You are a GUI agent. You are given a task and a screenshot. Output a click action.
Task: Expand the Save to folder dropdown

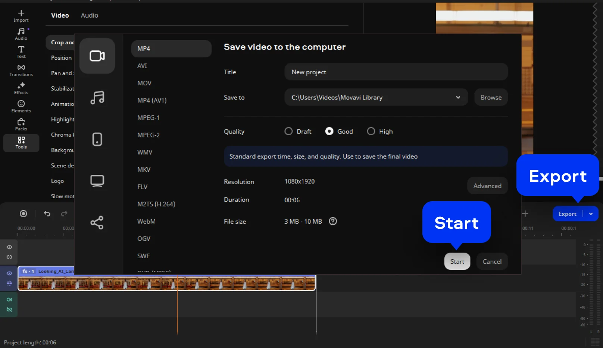[x=458, y=98]
